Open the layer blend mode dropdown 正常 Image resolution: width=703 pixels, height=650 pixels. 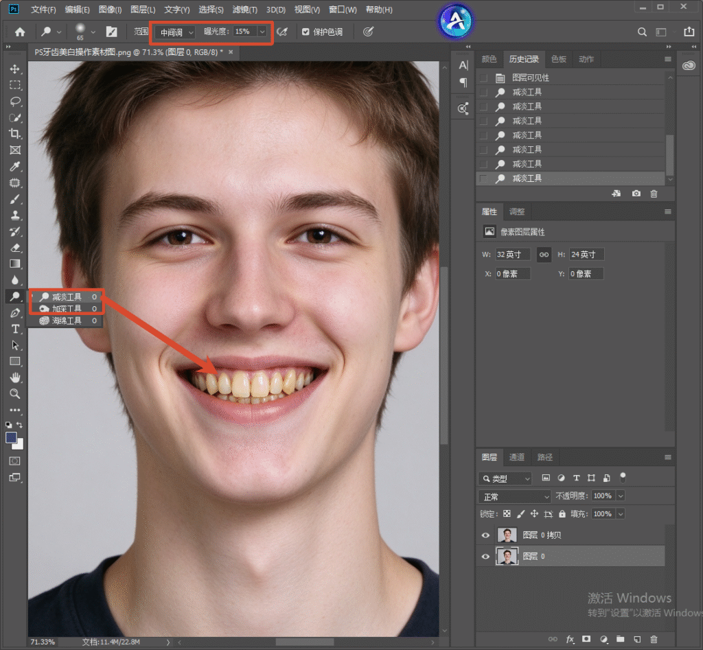[515, 497]
